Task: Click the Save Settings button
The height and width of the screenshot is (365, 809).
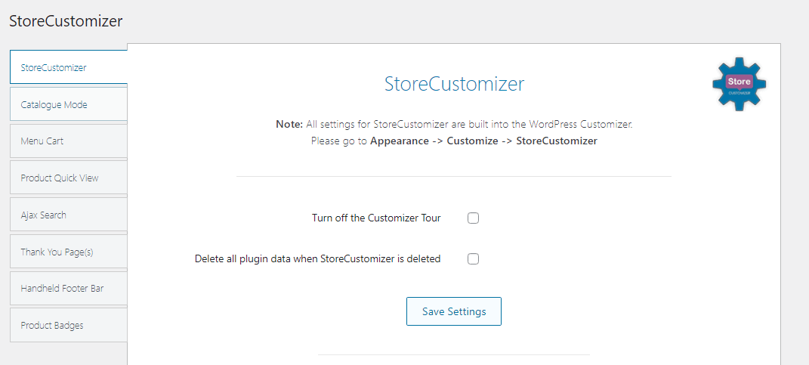Action: tap(454, 311)
